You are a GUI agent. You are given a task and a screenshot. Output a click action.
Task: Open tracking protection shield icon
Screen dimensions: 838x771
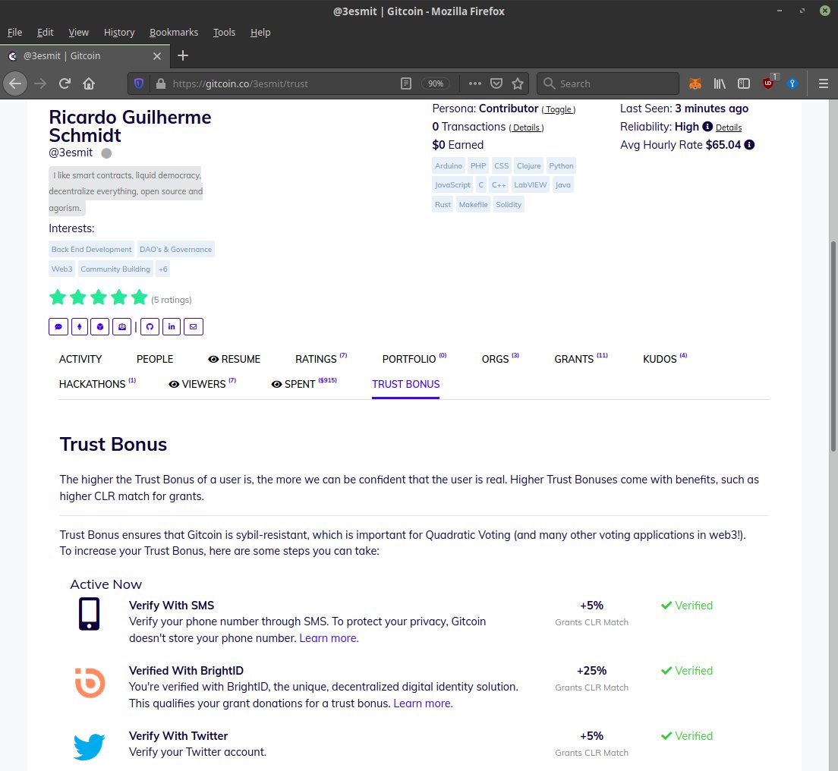coord(139,83)
